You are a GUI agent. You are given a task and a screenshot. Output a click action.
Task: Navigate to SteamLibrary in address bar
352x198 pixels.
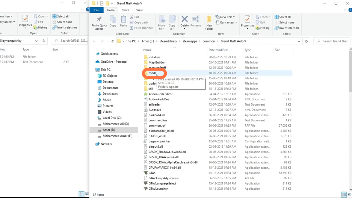[168, 41]
